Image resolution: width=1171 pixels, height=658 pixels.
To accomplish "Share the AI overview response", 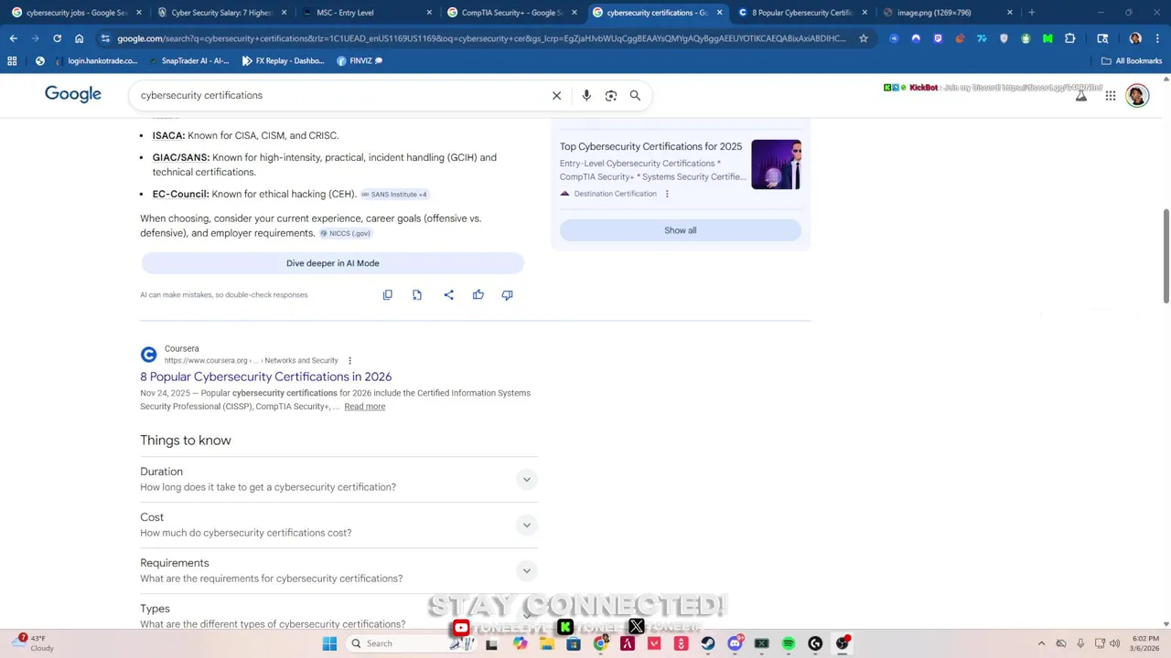I will pyautogui.click(x=448, y=294).
